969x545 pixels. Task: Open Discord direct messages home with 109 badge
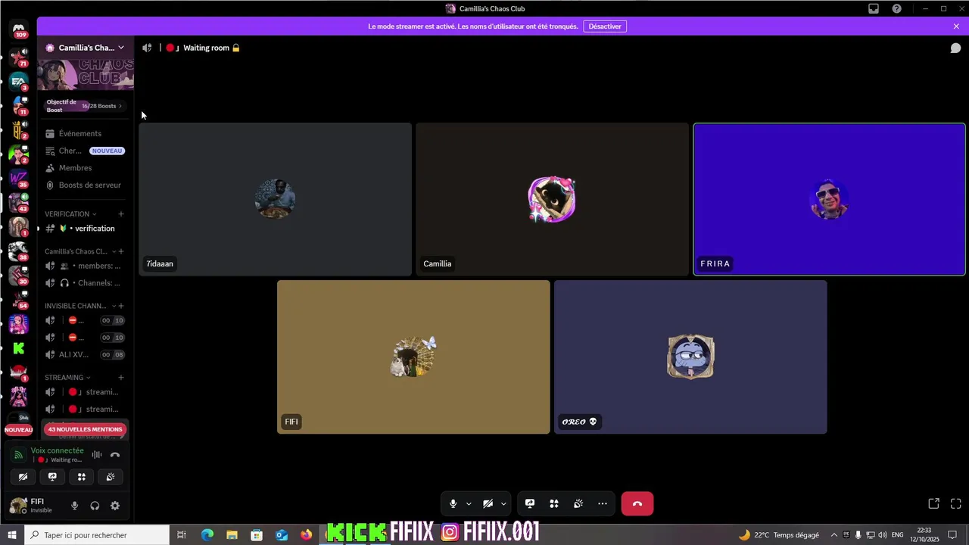click(x=19, y=30)
